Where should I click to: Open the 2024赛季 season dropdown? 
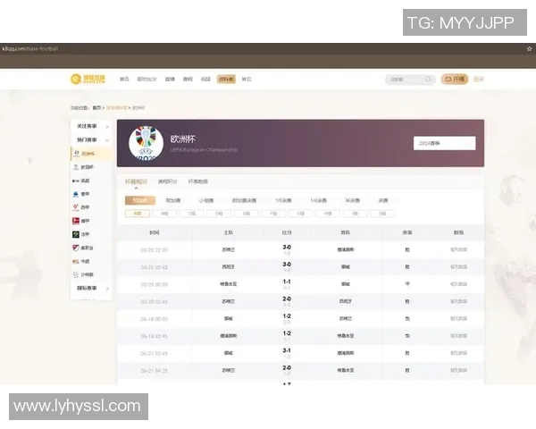click(444, 143)
